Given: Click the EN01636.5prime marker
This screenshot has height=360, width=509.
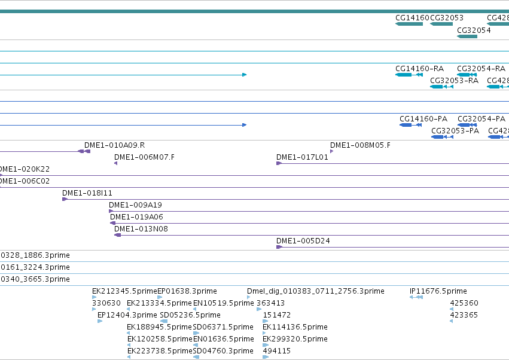Looking at the screenshot, I should point(196,345).
